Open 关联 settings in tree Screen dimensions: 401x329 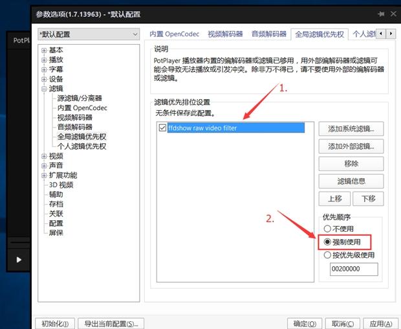[x=56, y=214]
